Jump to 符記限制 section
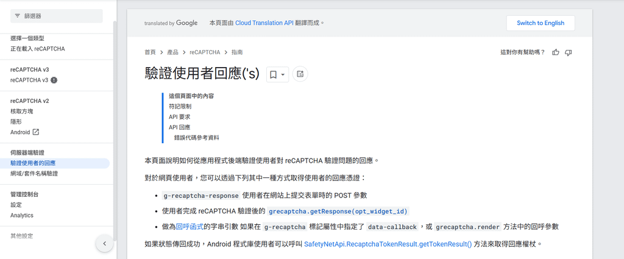Image resolution: width=624 pixels, height=259 pixels. click(180, 107)
